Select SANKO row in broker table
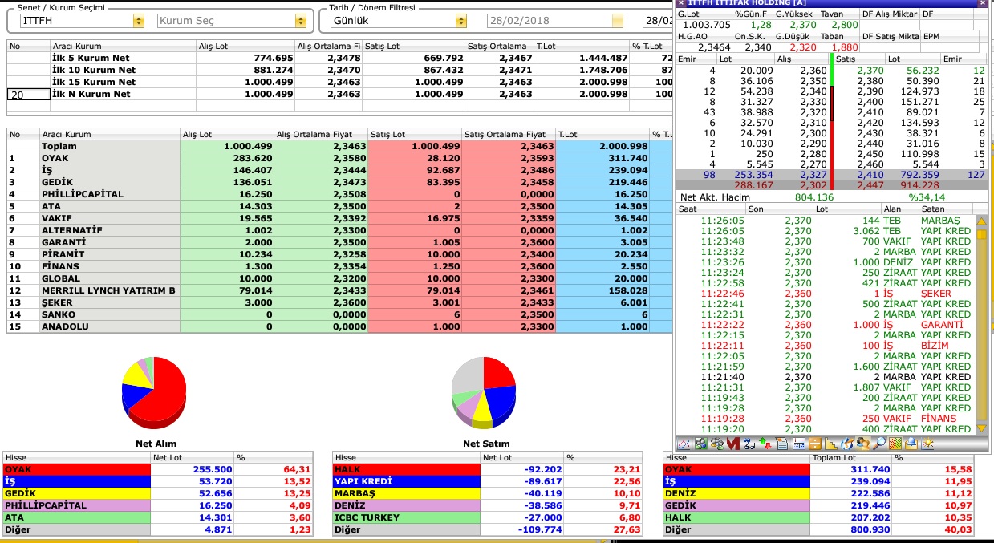This screenshot has width=994, height=543. [341, 314]
